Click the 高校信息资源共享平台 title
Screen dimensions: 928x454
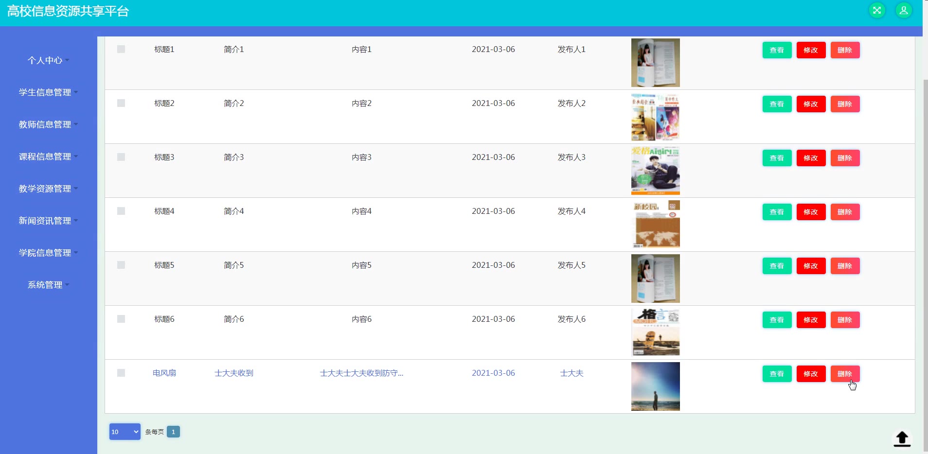68,11
